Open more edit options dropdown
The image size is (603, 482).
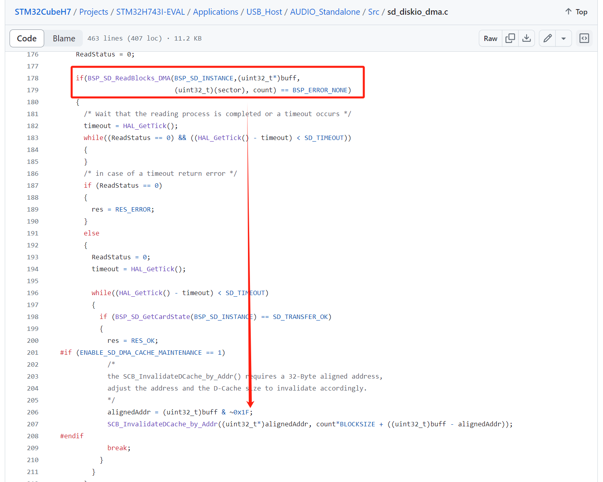tap(564, 38)
